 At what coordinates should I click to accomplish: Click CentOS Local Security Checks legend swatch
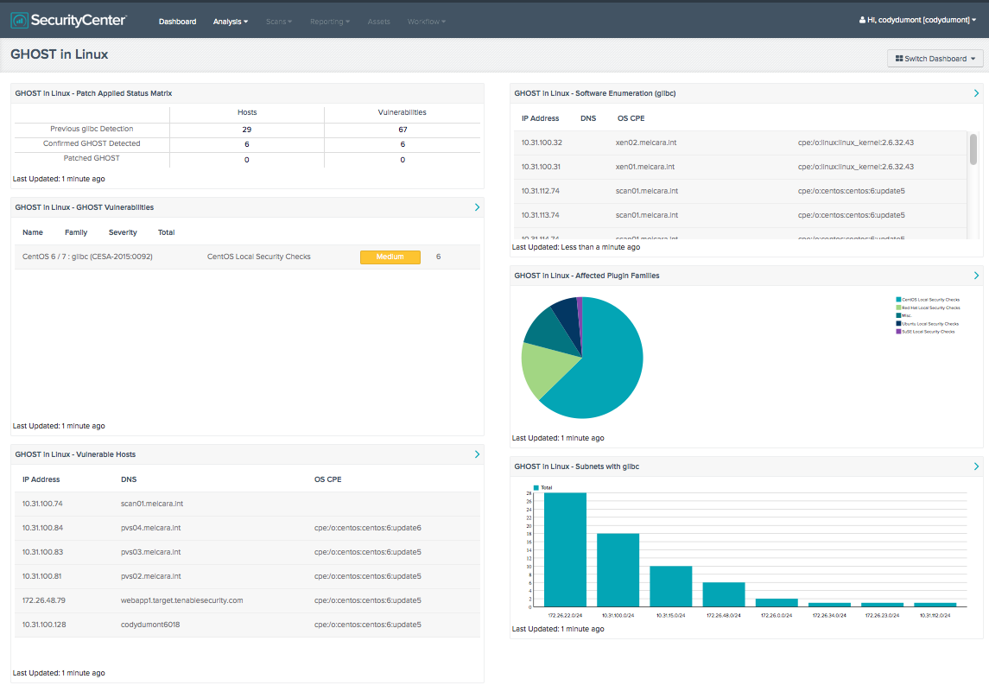click(x=898, y=300)
